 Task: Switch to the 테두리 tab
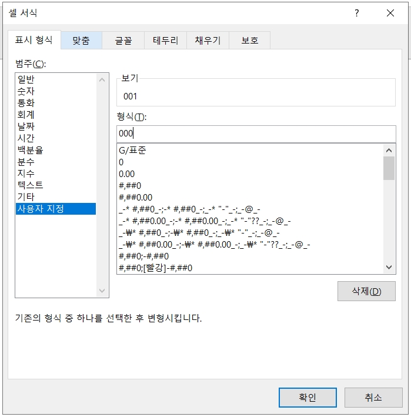(x=165, y=41)
